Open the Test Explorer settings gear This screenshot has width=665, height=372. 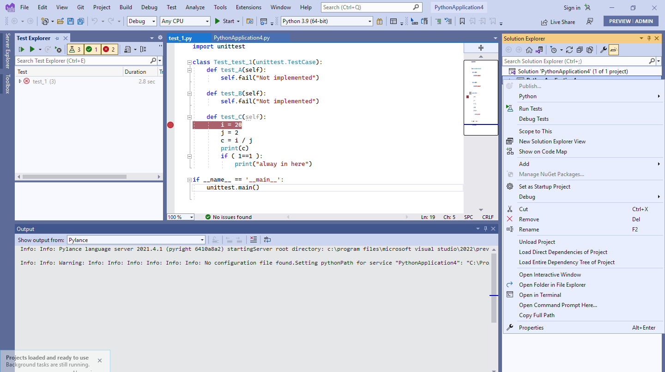pyautogui.click(x=160, y=38)
